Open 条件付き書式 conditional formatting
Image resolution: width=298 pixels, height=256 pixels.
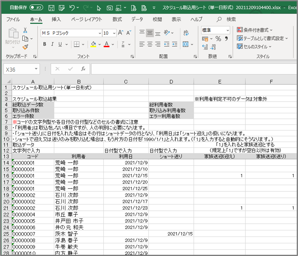[x=255, y=30]
